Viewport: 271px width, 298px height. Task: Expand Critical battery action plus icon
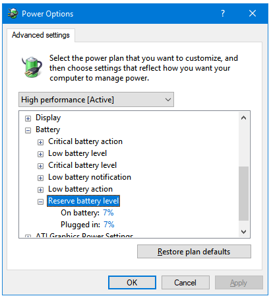pos(40,142)
